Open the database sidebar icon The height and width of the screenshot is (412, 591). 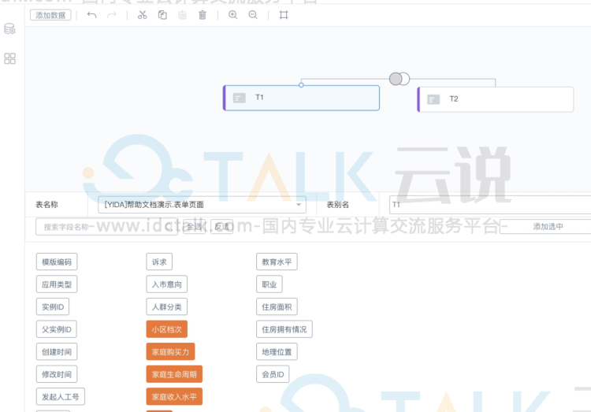point(9,28)
